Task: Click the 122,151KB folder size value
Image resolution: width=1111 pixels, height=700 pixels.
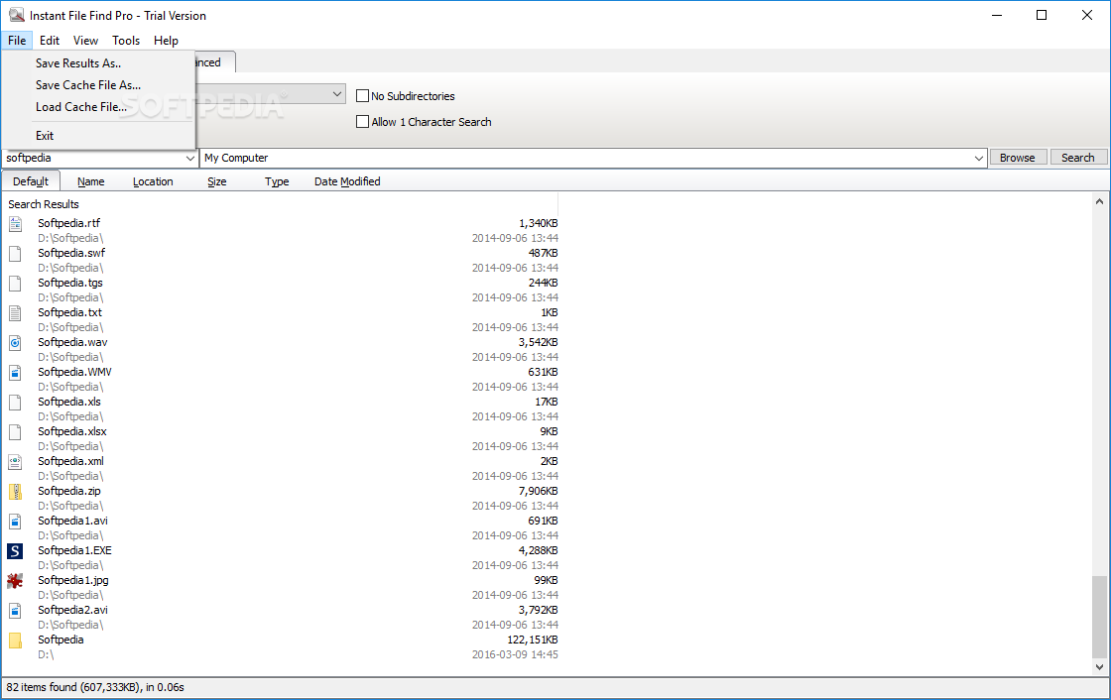Action: pos(532,640)
